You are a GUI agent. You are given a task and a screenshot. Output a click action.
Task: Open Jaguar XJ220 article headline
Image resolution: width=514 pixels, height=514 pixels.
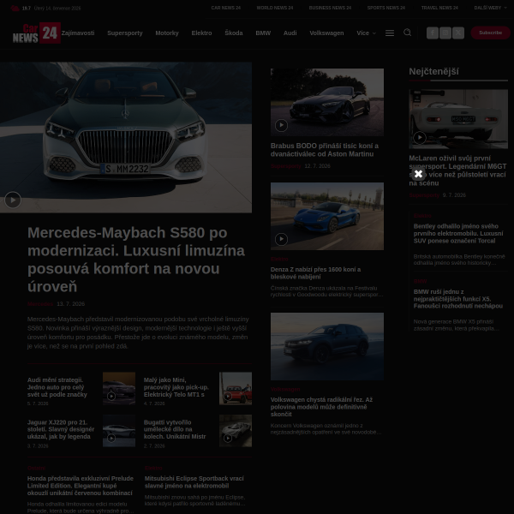[x=61, y=429]
